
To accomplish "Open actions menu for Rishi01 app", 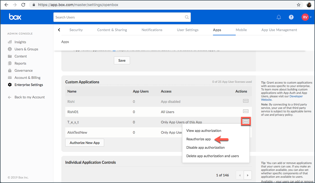I will click(x=246, y=111).
